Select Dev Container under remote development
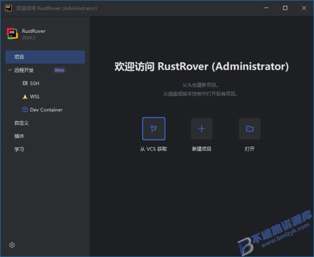Image resolution: width=314 pixels, height=257 pixels. [46, 110]
